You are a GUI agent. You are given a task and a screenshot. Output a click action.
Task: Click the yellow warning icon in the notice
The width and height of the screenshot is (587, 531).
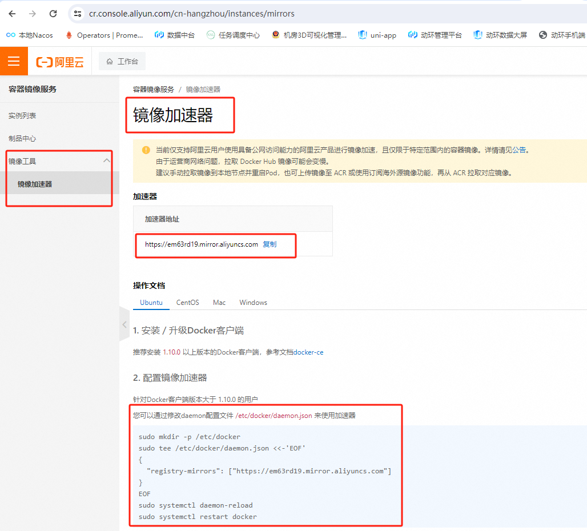coord(146,150)
